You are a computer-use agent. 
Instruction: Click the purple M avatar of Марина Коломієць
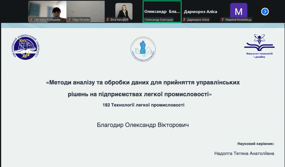(239, 11)
